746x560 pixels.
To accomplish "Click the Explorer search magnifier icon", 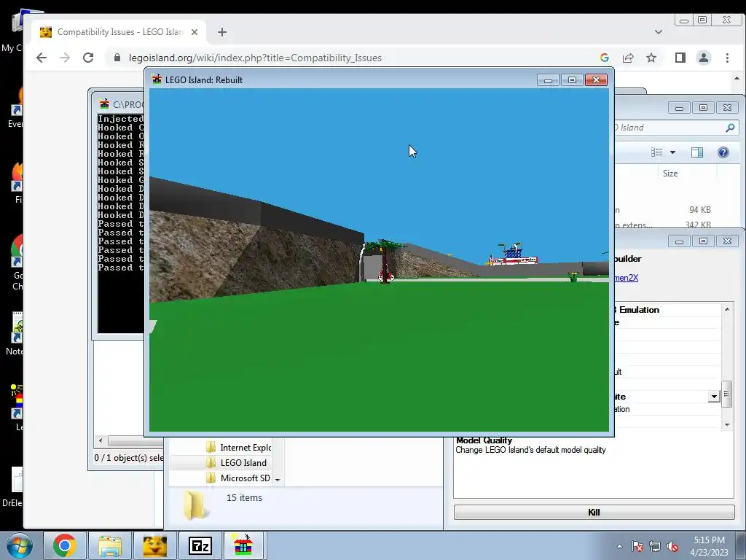I will [730, 128].
